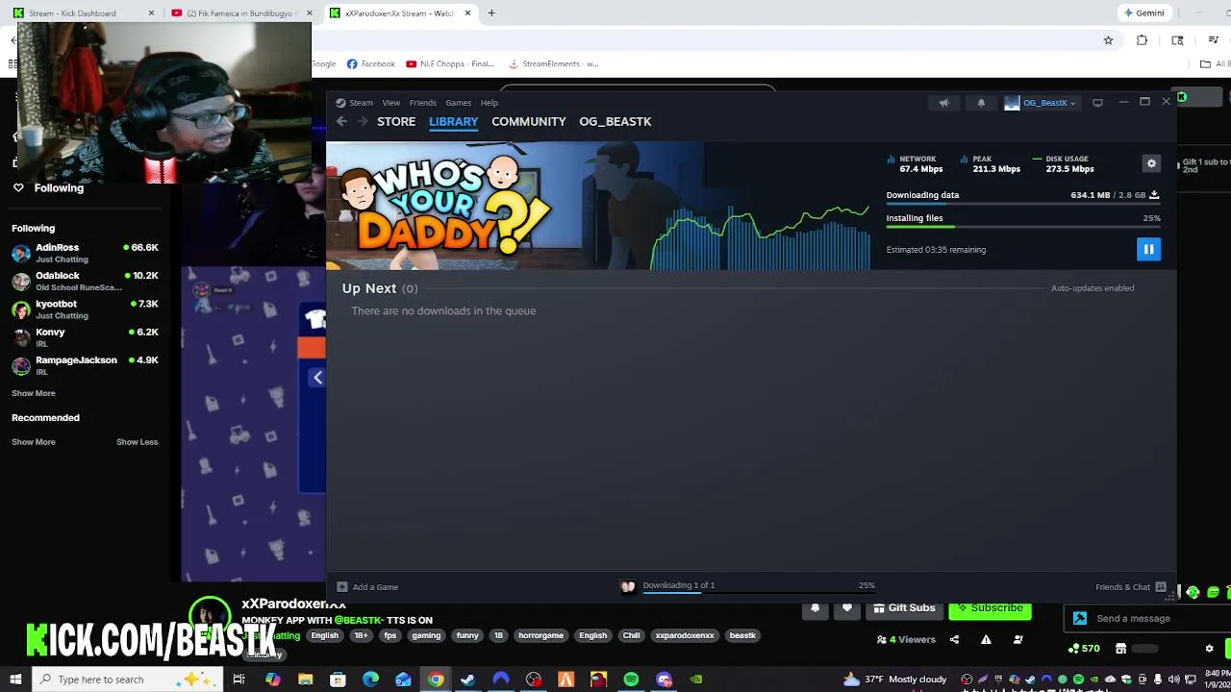1231x692 pixels.
Task: Click the Following heart sidebar item
Action: tap(48, 187)
